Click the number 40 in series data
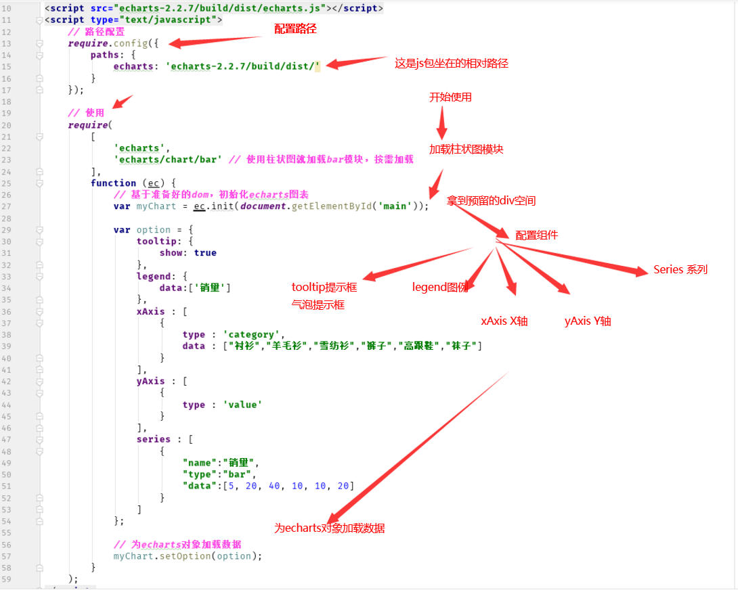 pyautogui.click(x=274, y=486)
